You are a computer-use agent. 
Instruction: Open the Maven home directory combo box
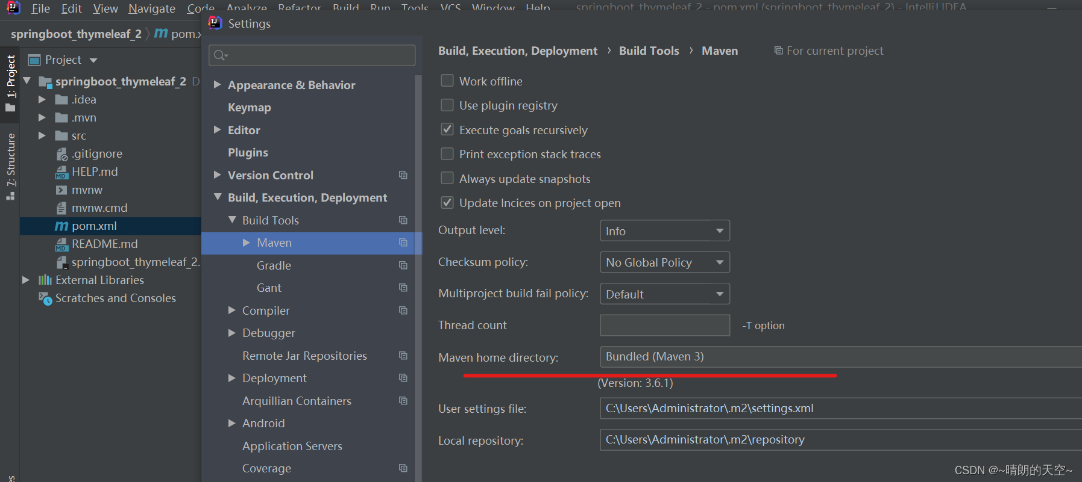pyautogui.click(x=841, y=357)
